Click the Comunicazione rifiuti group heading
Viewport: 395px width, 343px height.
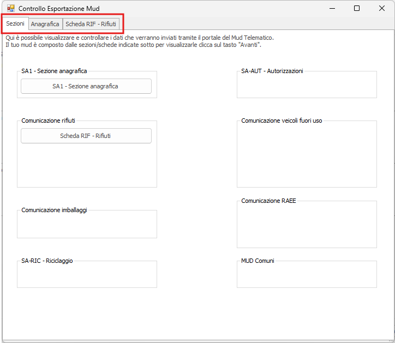[x=52, y=121]
